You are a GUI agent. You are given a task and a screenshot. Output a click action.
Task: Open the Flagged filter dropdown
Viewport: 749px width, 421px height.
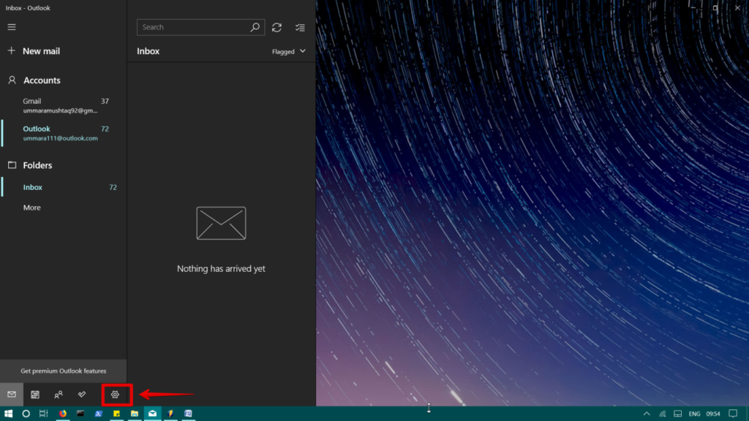click(x=288, y=52)
